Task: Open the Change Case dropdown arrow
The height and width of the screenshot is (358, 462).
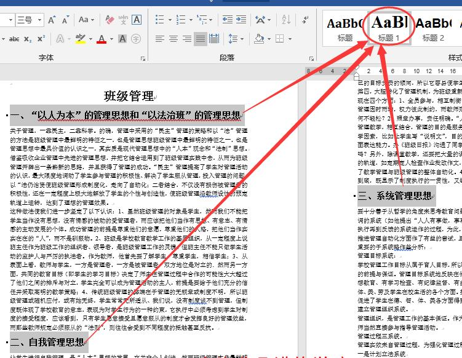Action: click(x=92, y=20)
